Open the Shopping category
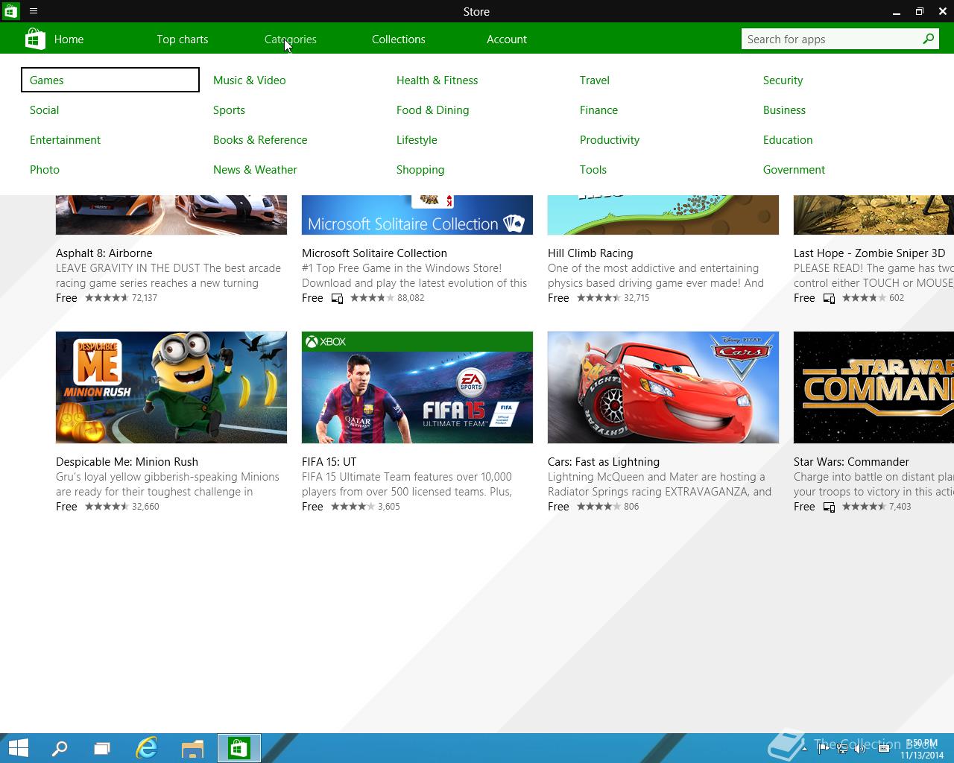 [x=420, y=170]
